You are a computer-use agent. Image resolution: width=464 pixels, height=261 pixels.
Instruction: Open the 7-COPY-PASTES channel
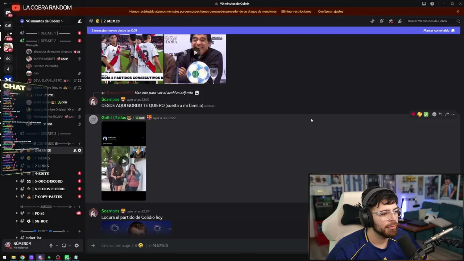pos(49,196)
